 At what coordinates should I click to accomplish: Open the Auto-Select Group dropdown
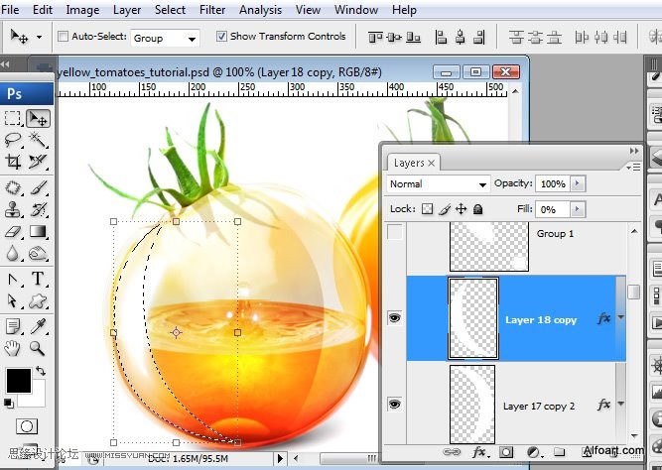[165, 38]
